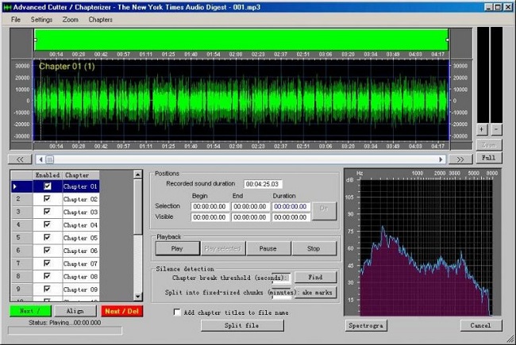Select the Chapter 07 row
516x345 pixels.
coord(55,263)
